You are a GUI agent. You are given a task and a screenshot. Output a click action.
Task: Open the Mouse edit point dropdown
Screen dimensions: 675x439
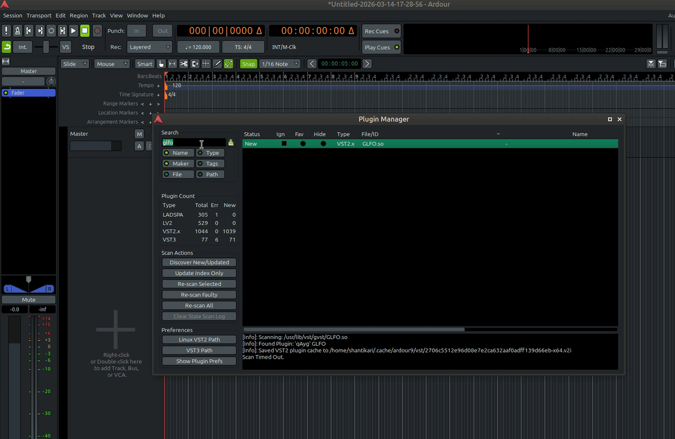tap(112, 64)
